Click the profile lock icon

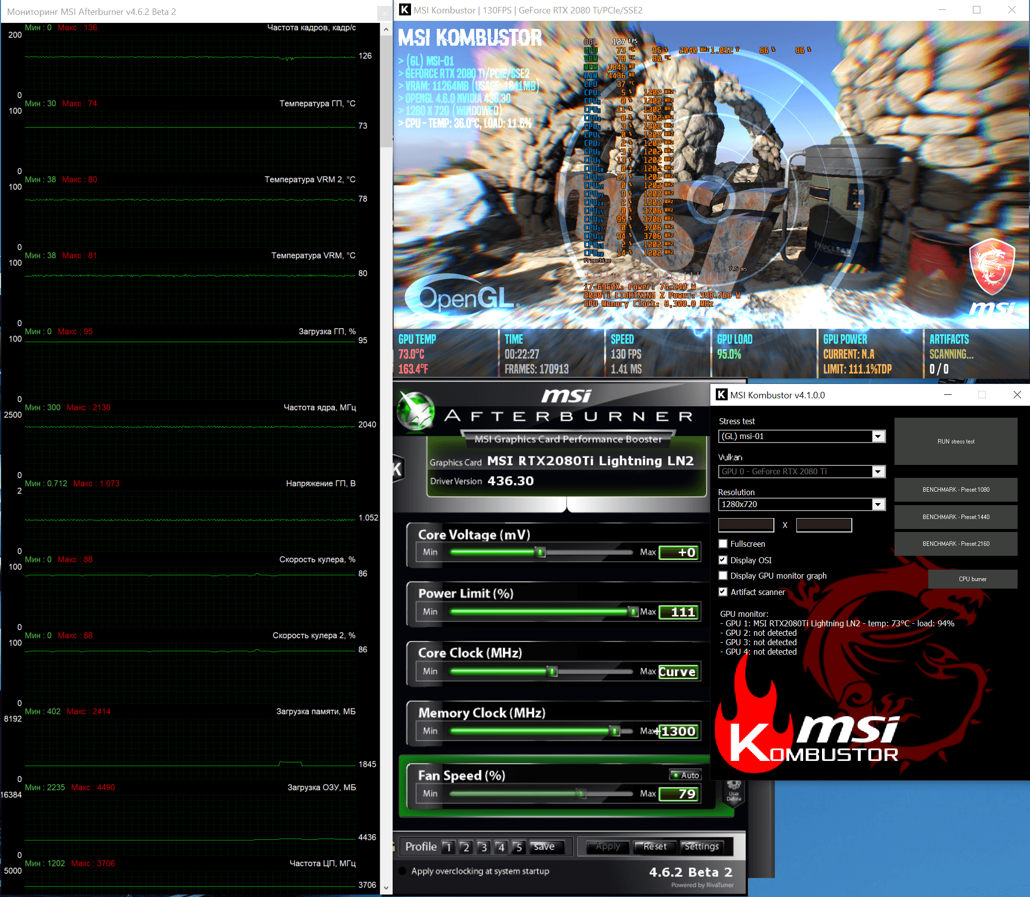tap(395, 846)
